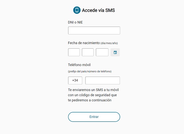
Task: Click the word 'SMS' in the heading
Action: [110, 10]
